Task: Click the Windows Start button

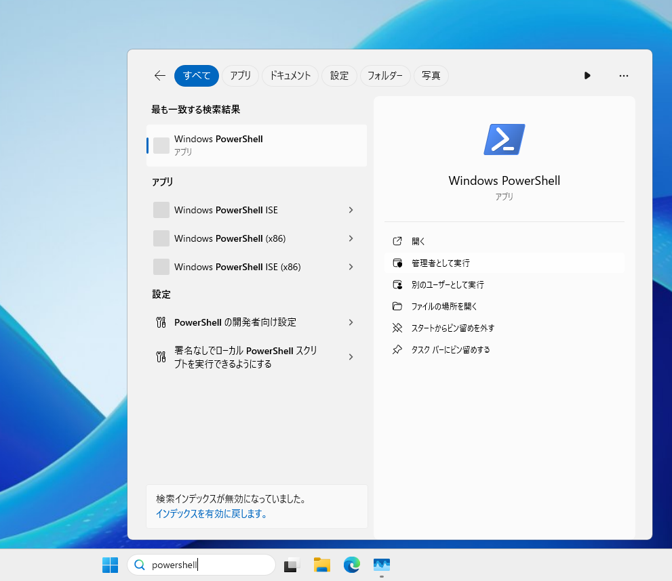Action: tap(110, 565)
